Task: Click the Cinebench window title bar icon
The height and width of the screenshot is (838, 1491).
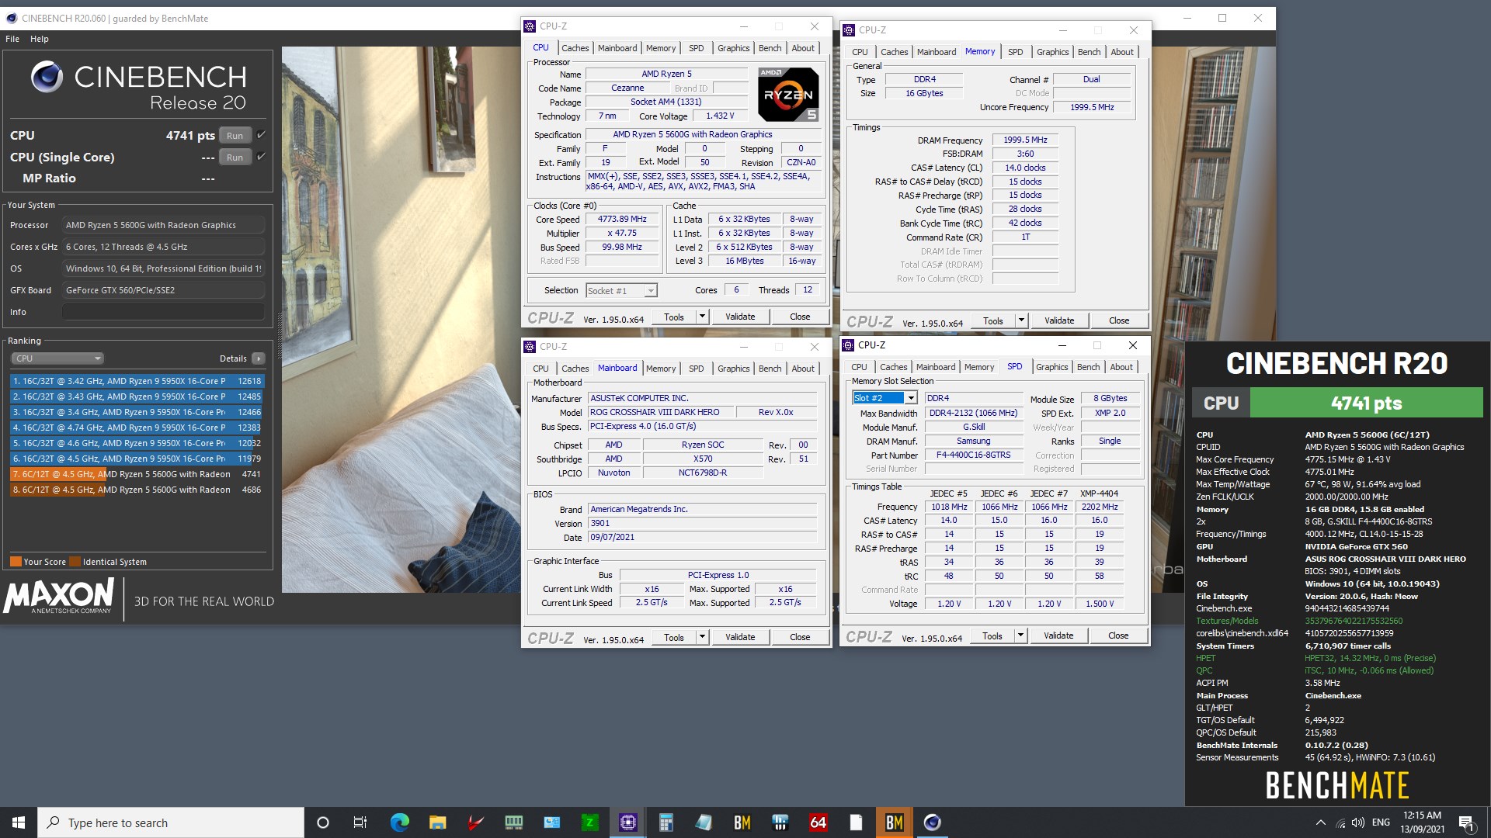Action: click(11, 18)
